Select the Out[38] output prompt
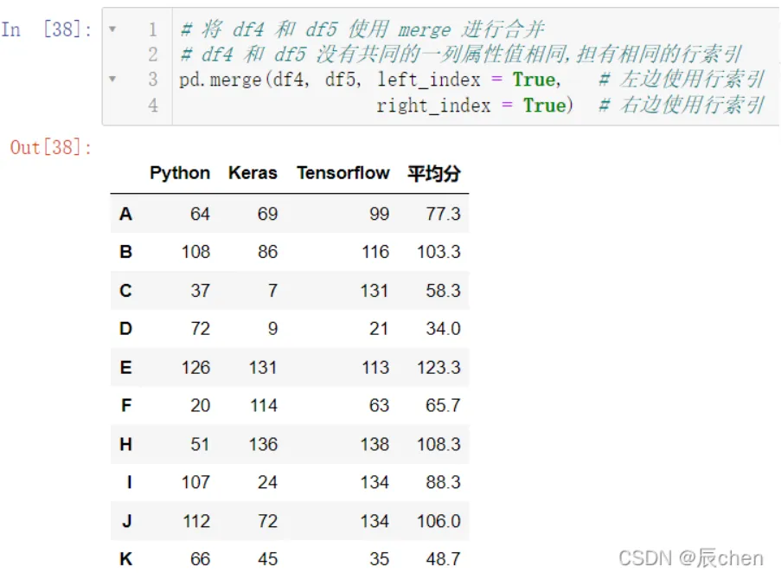 pyautogui.click(x=51, y=147)
